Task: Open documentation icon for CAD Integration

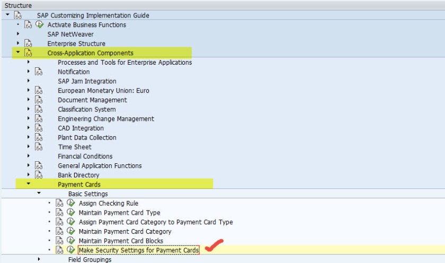Action: [x=39, y=128]
